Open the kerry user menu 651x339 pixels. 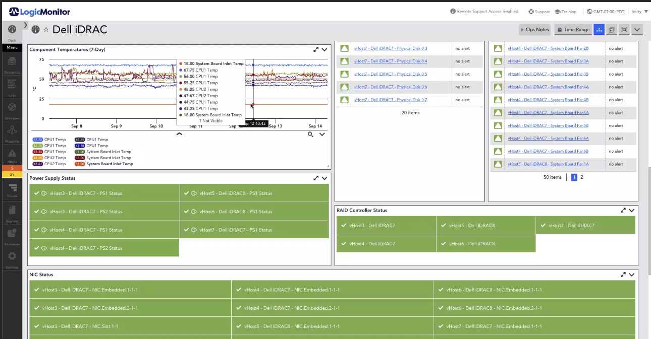(x=639, y=12)
